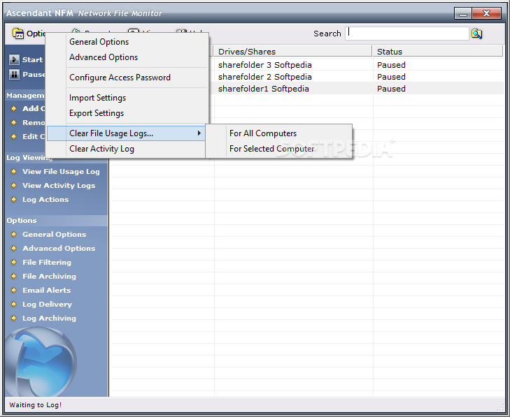Click arrow icon beside File Archiving

(14, 276)
